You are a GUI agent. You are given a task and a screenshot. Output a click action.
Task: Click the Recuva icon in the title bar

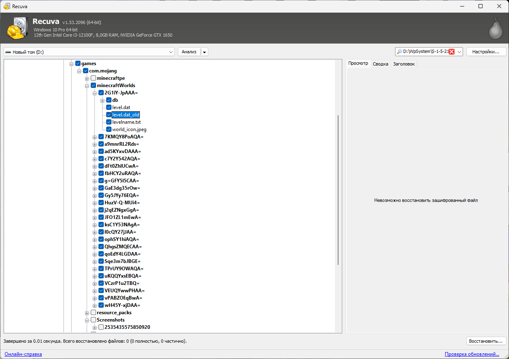pyautogui.click(x=7, y=6)
